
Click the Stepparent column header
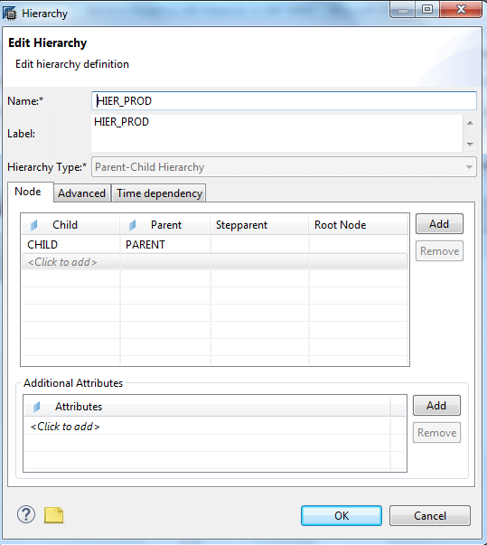[259, 225]
